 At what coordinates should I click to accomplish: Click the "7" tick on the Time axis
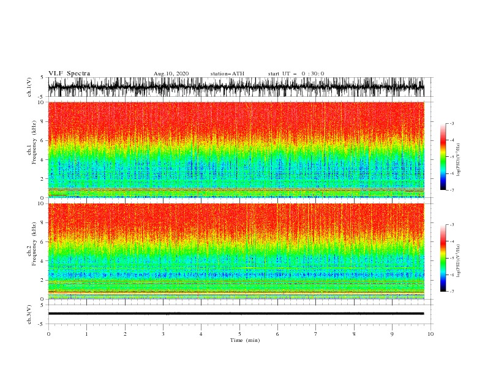[316, 334]
